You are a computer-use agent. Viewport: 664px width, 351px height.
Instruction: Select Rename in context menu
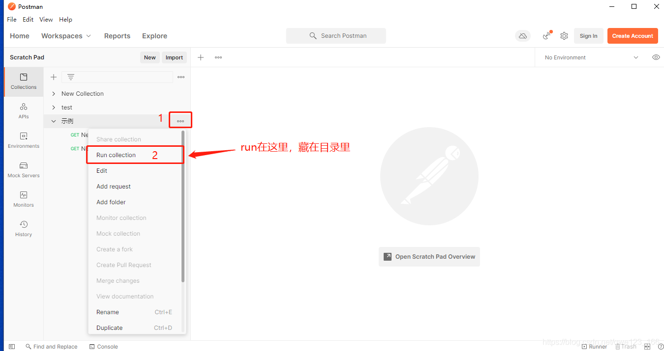135,312
